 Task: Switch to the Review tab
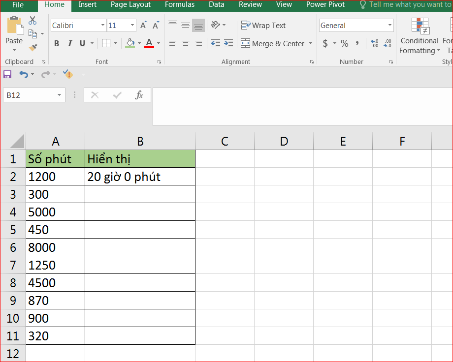(250, 4)
